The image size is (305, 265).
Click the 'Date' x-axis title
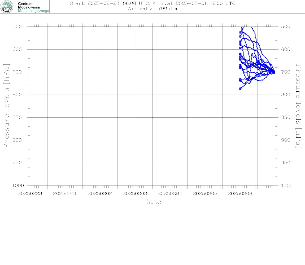pyautogui.click(x=153, y=202)
